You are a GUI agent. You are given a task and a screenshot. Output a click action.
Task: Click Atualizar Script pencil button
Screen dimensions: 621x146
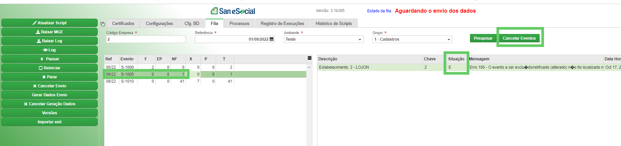[x=50, y=23]
